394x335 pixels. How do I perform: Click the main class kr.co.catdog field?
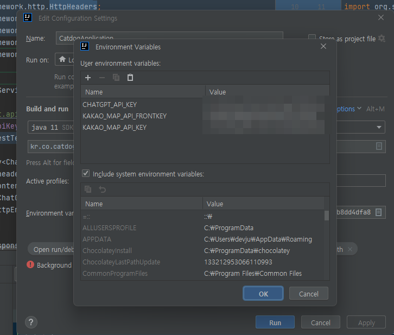tap(52, 146)
